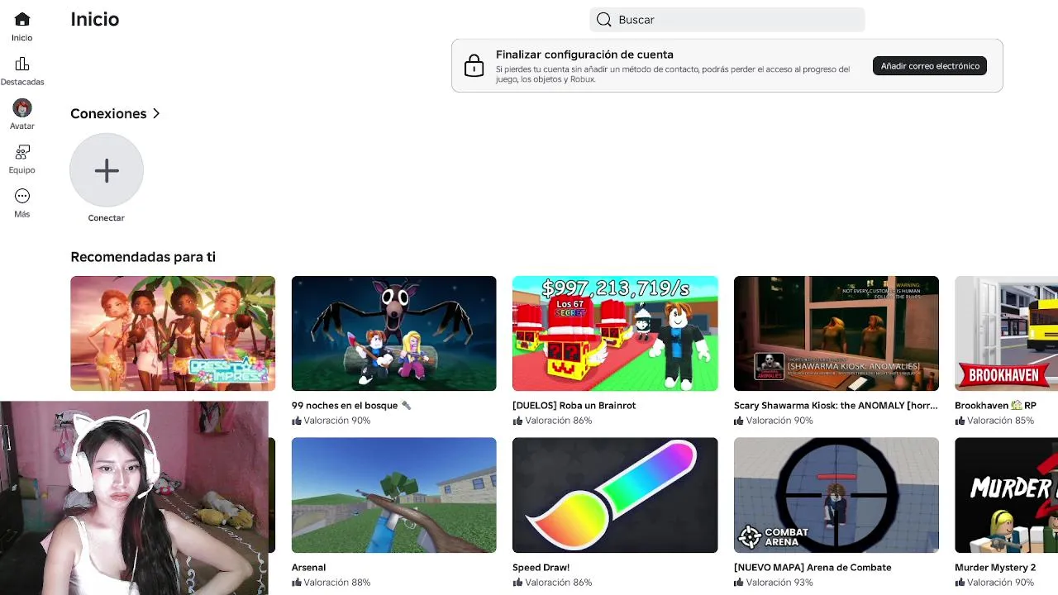Click thumbs-up icon under Roba un Brainrot
Screen dimensions: 1058x595
pyautogui.click(x=517, y=421)
